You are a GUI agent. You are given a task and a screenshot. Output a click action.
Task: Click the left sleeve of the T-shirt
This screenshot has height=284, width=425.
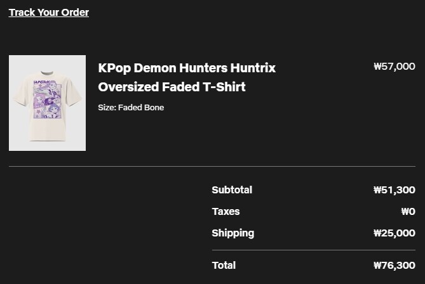point(21,92)
